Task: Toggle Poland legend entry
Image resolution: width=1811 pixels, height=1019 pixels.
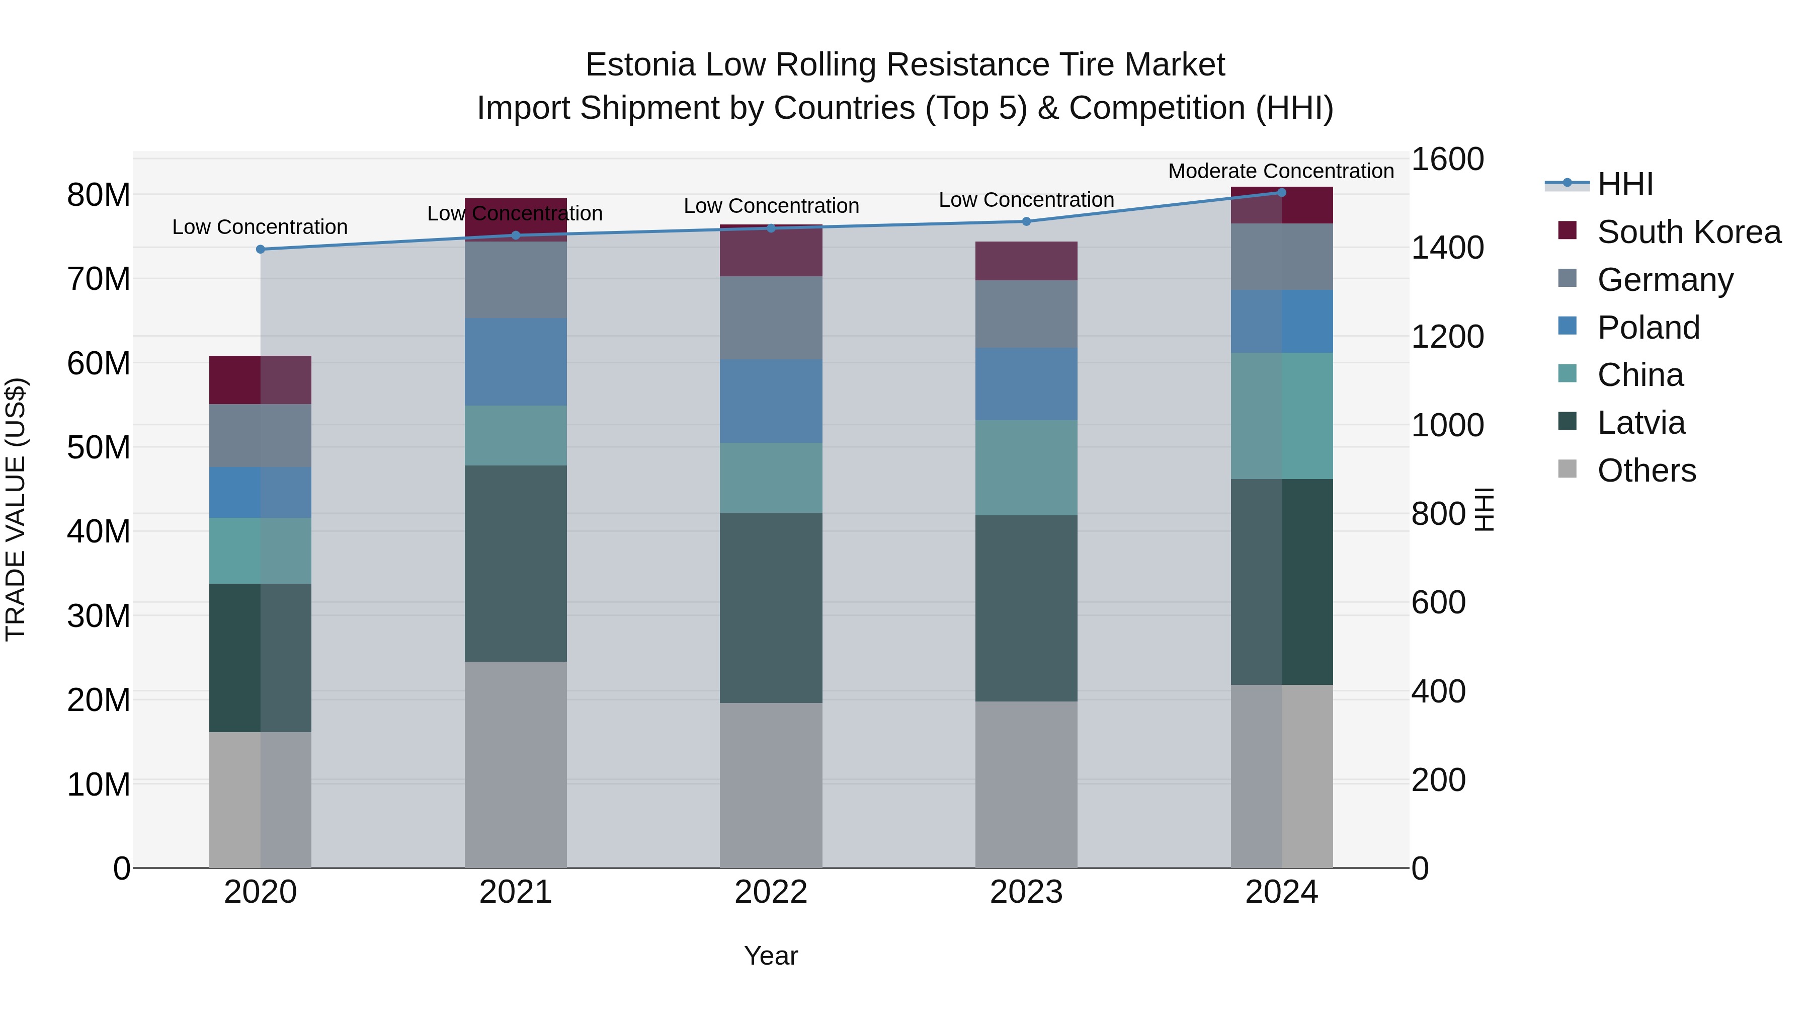Action: (1628, 328)
